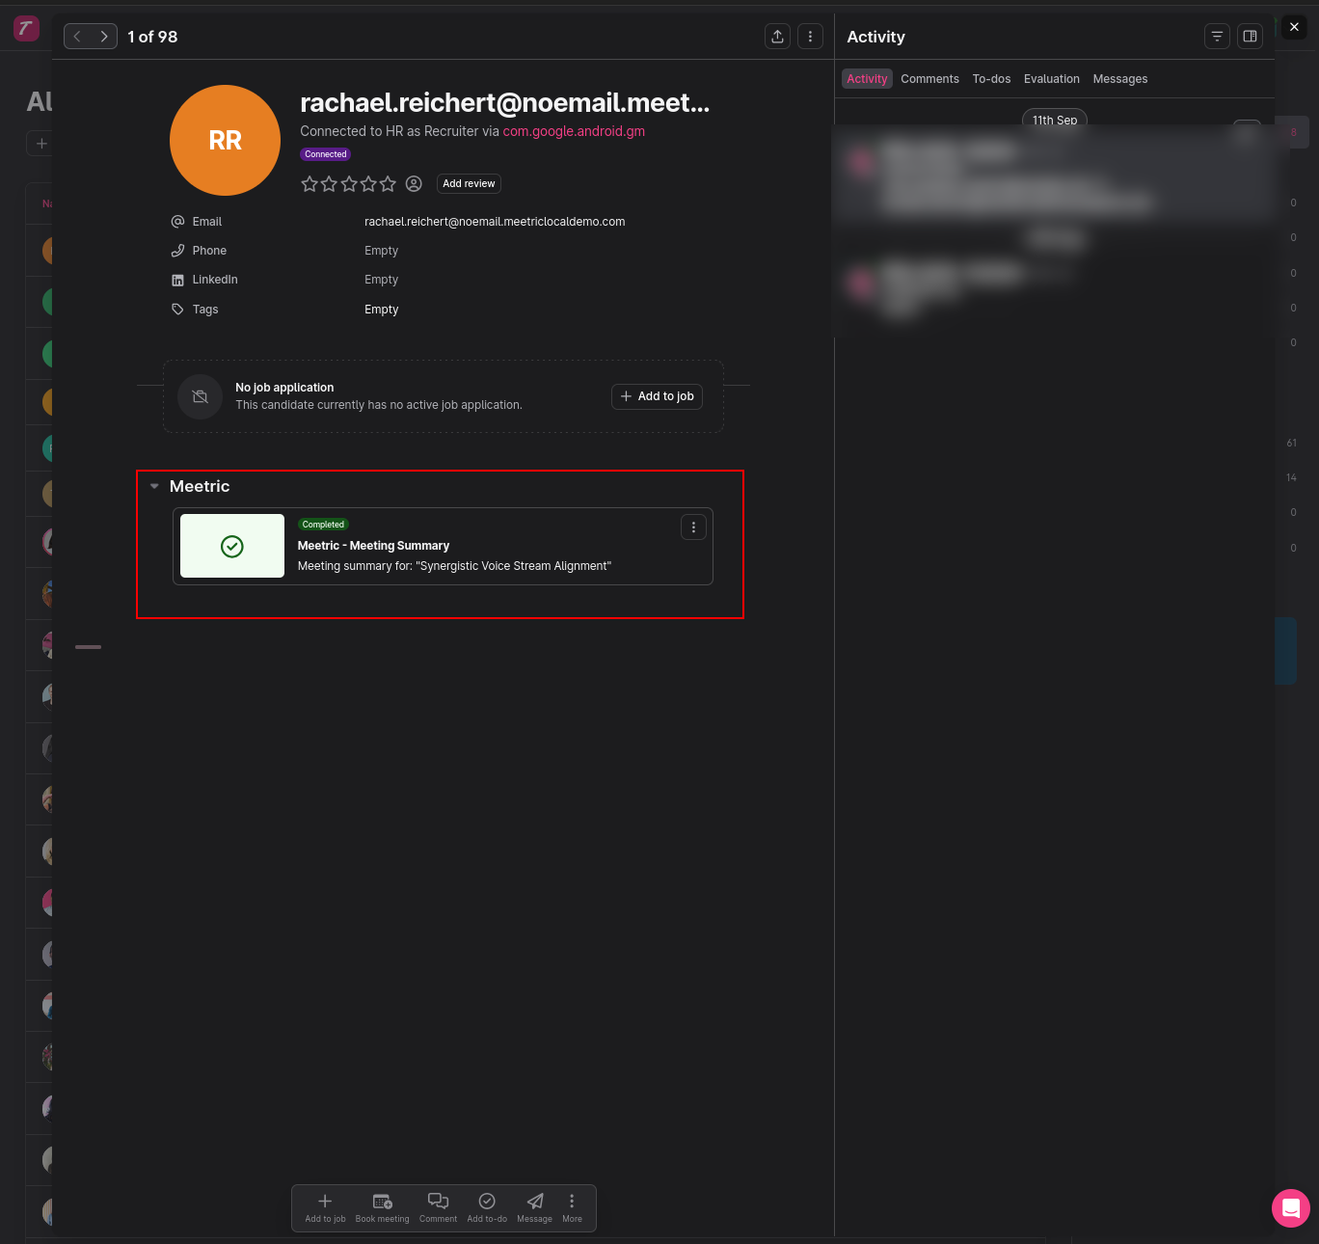
Task: Click the Message paper plane icon
Action: pos(535,1202)
